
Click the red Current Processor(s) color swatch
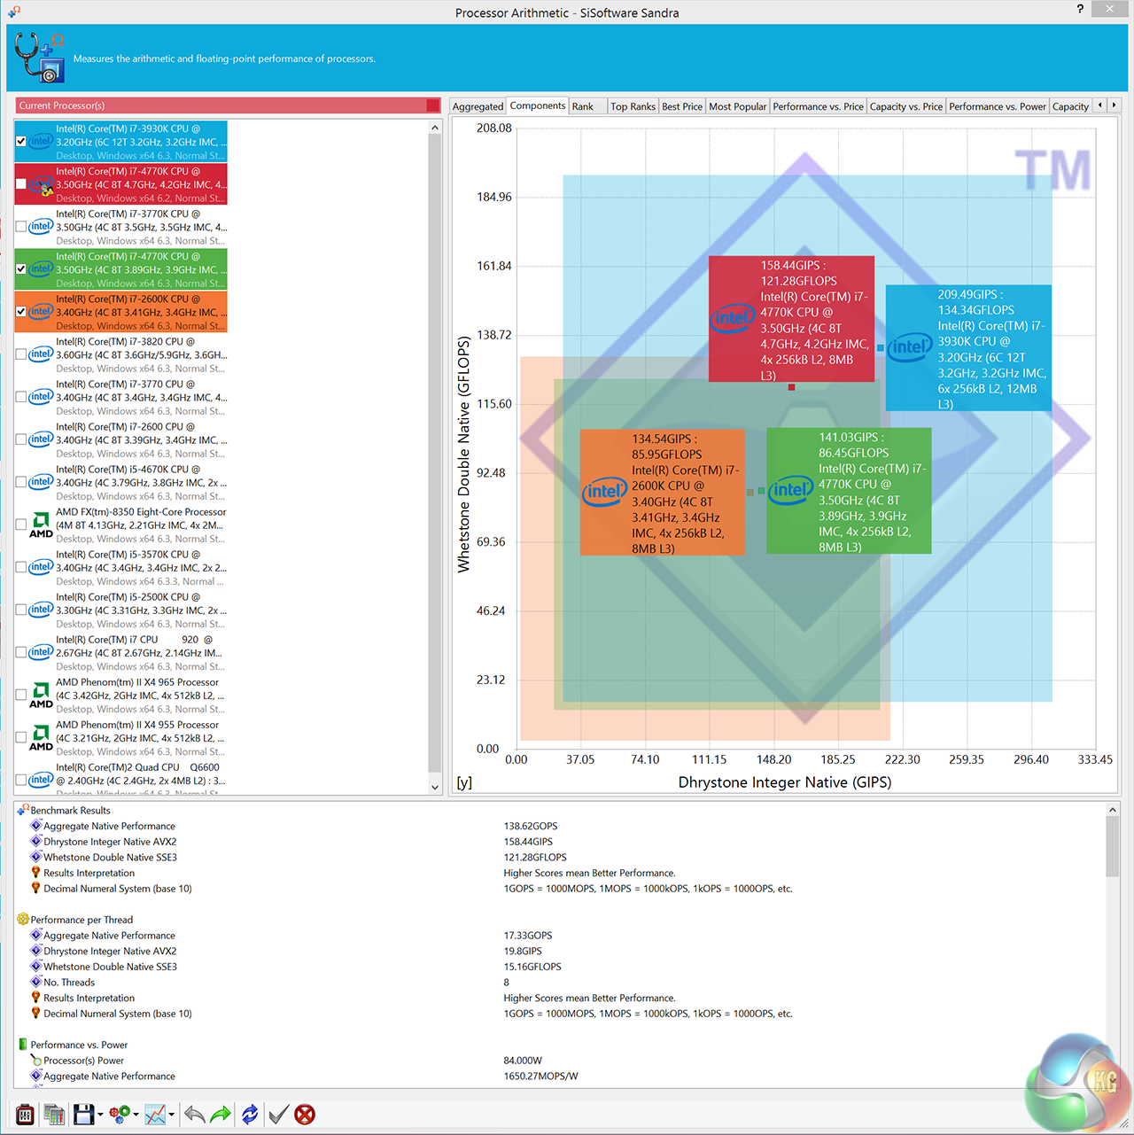tap(432, 105)
